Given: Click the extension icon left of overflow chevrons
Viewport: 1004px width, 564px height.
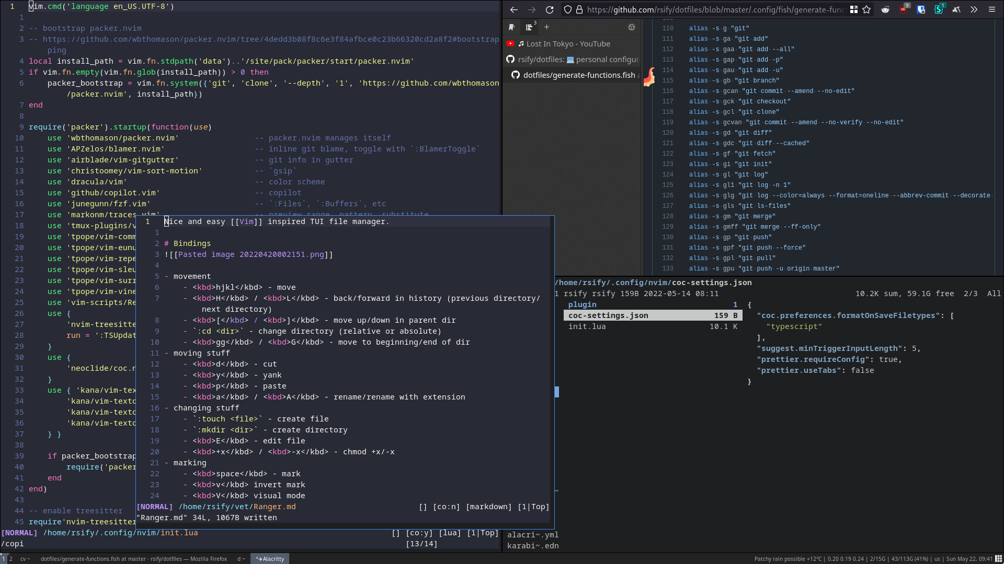Looking at the screenshot, I should click(x=956, y=9).
